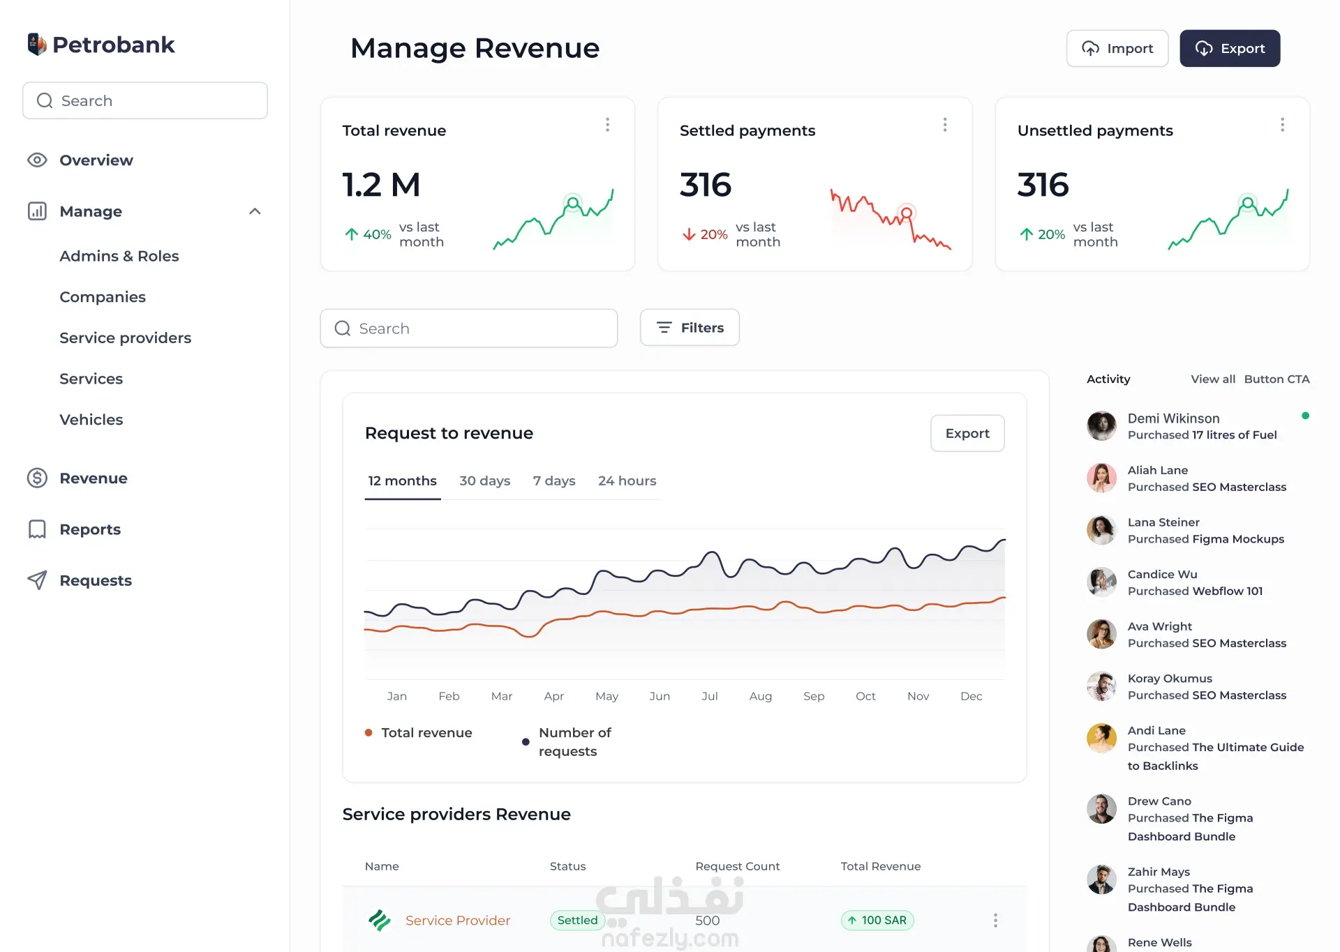The width and height of the screenshot is (1340, 952).
Task: Click View all activity link
Action: pyautogui.click(x=1212, y=379)
